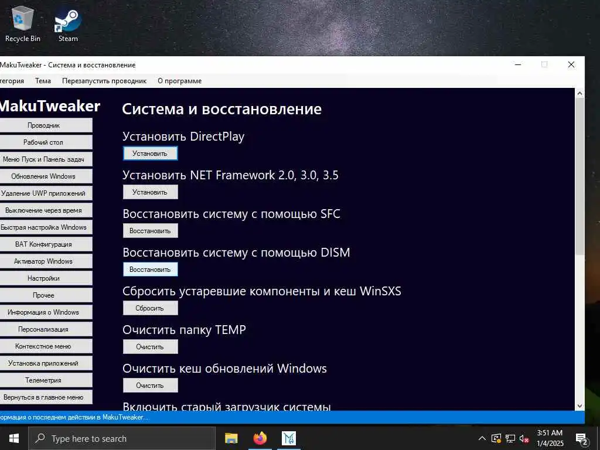Open Установка приложений category
The width and height of the screenshot is (600, 450).
pos(46,363)
